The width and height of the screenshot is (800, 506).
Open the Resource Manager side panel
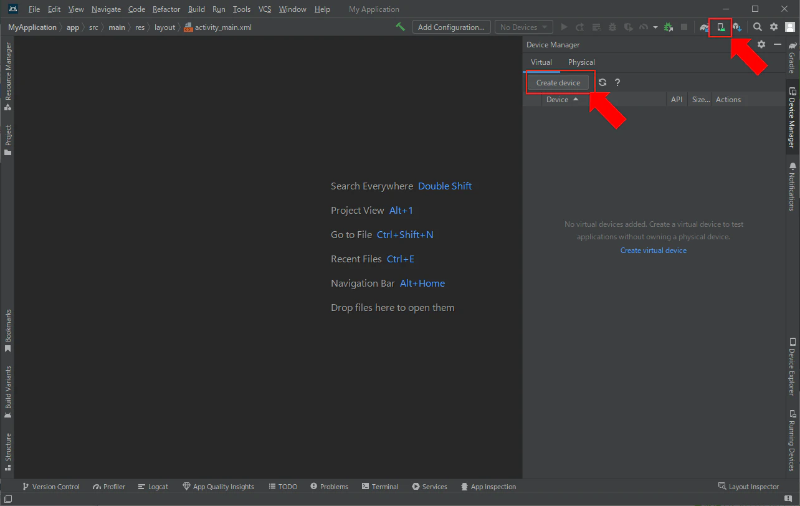(8, 77)
